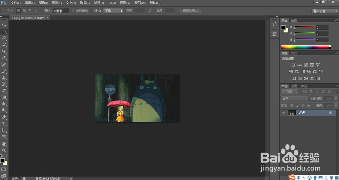Add a Photo Filter adjustment
Screen dimensions: 339x180
(309, 71)
